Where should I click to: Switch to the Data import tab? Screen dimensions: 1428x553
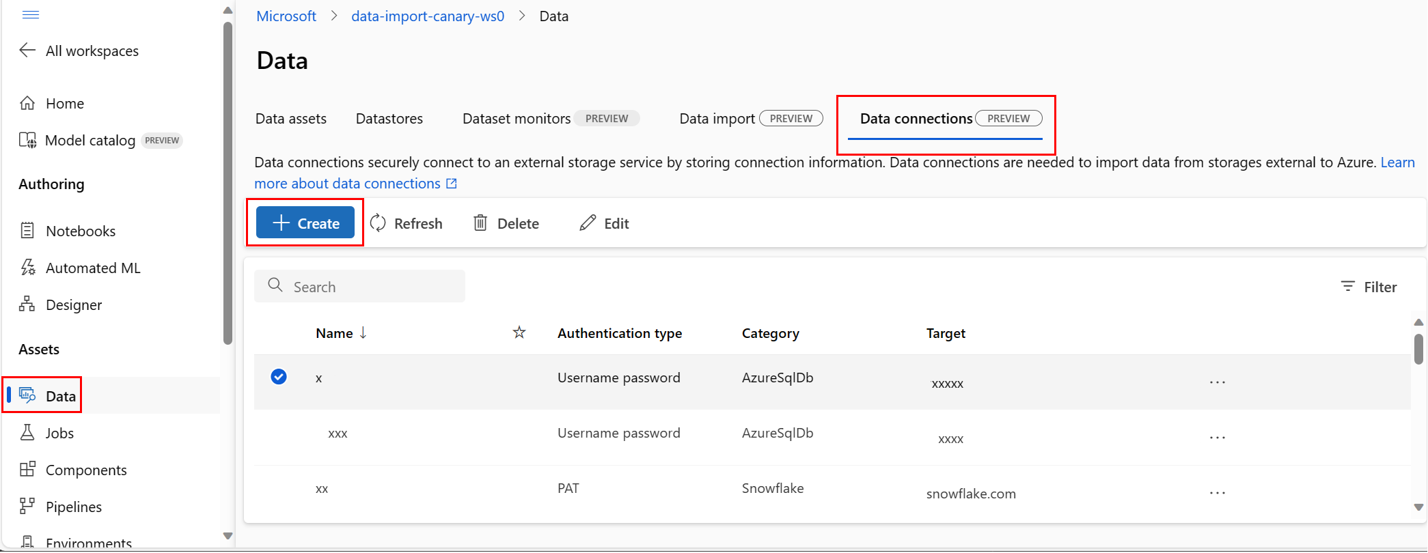[717, 119]
